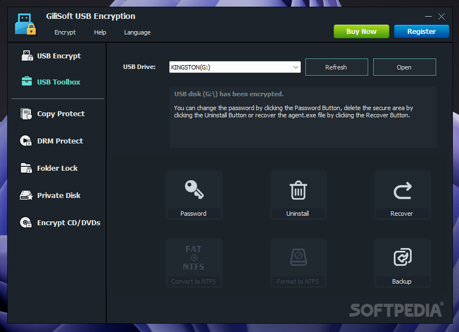
Task: Click the green Buy Now button
Action: [361, 31]
